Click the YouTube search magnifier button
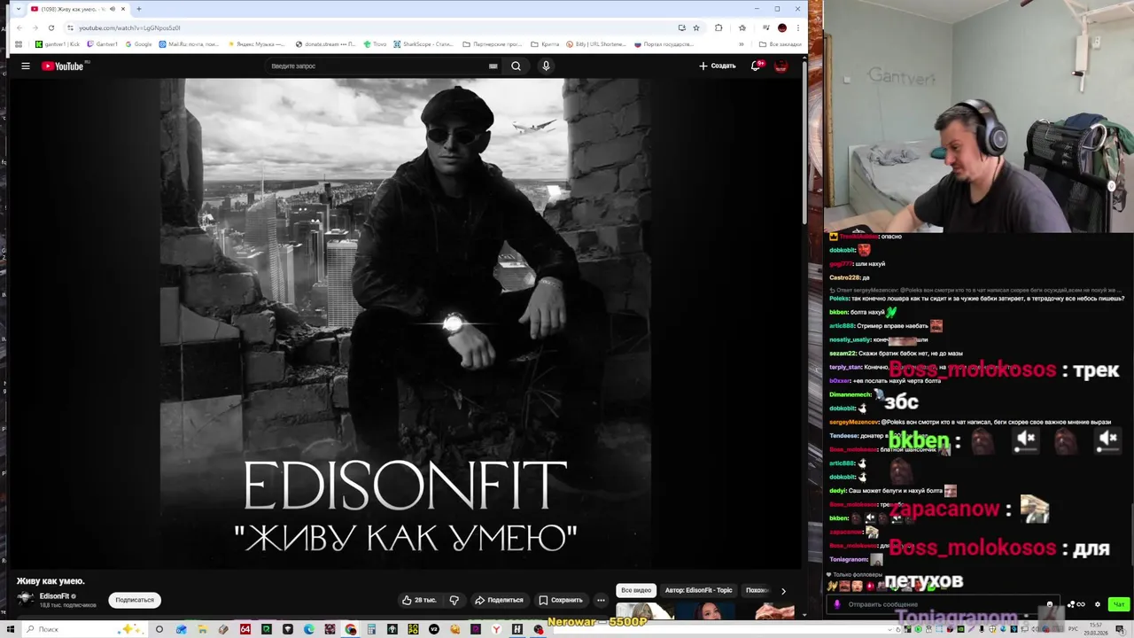 pyautogui.click(x=516, y=66)
